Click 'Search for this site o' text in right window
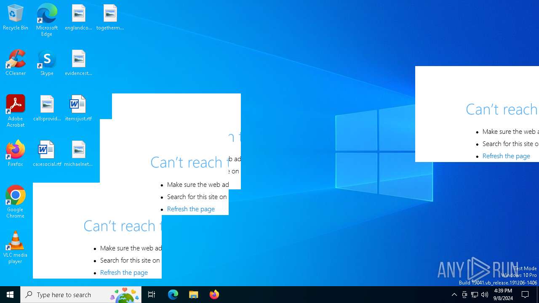Screen dimensions: 539x303 click(510, 144)
